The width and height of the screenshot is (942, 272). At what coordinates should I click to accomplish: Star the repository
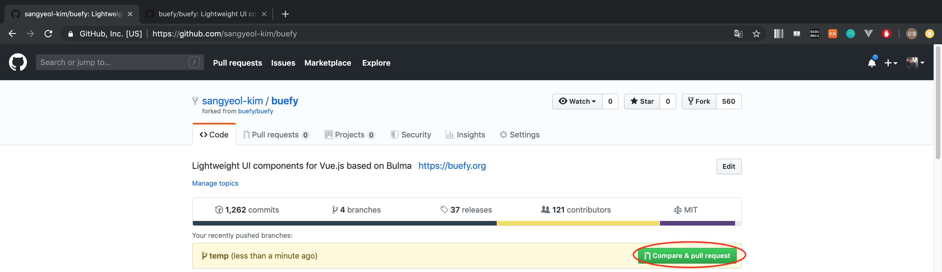(x=642, y=101)
